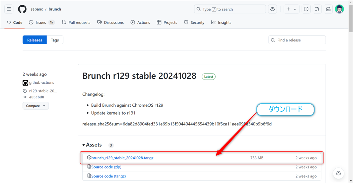Click the file icon beside Source code (tar.gz)
The height and width of the screenshot is (183, 353).
tap(89, 176)
